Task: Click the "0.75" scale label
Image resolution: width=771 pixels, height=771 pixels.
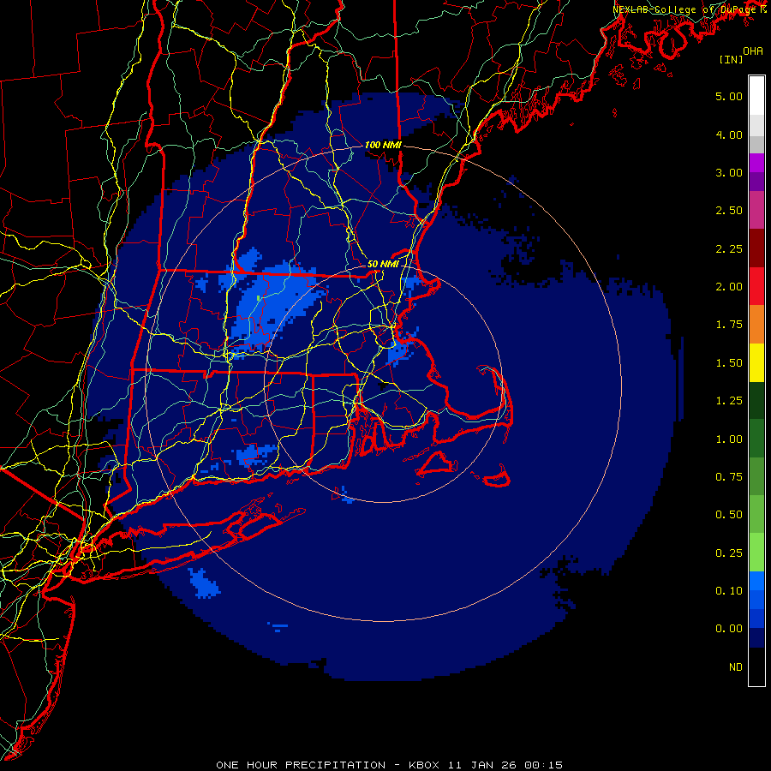Action: point(729,477)
